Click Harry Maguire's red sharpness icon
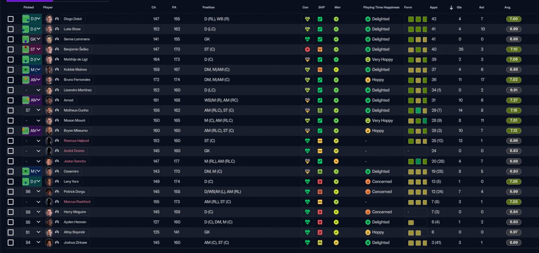Viewport: 539px width, 253px height. pyautogui.click(x=320, y=212)
